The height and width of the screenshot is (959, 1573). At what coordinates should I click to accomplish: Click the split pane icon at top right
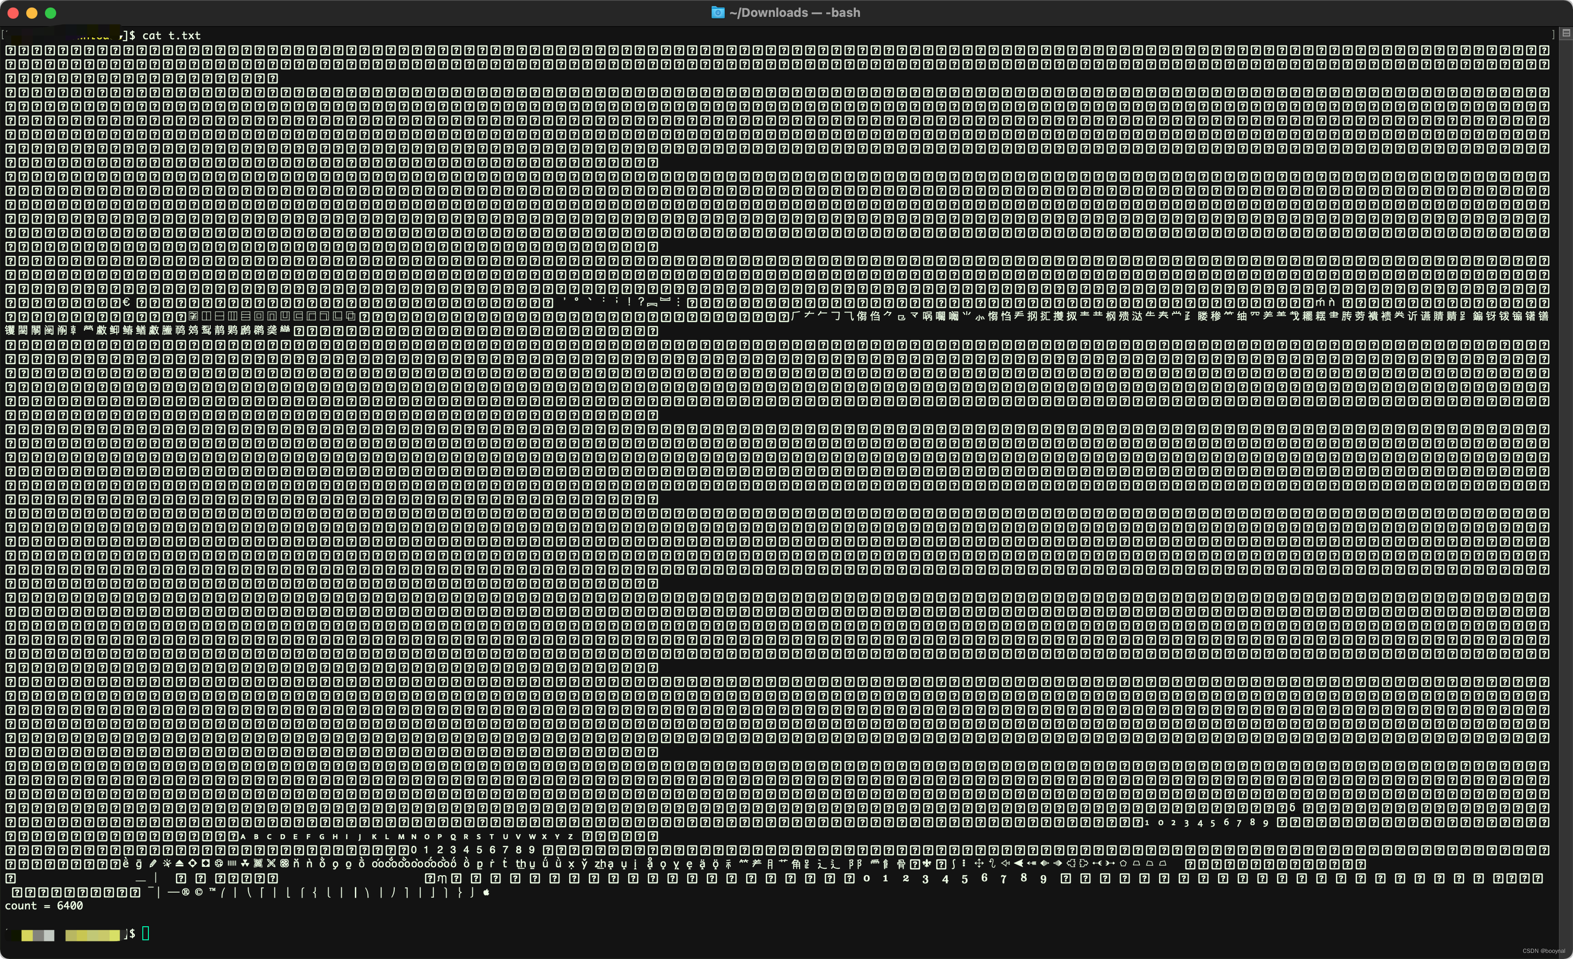1566,33
